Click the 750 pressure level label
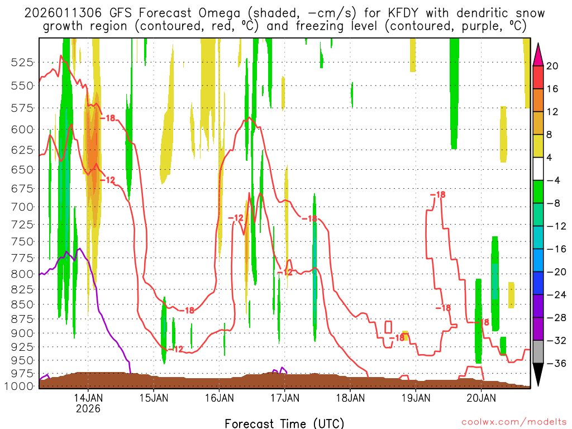The image size is (572, 429). (x=22, y=241)
